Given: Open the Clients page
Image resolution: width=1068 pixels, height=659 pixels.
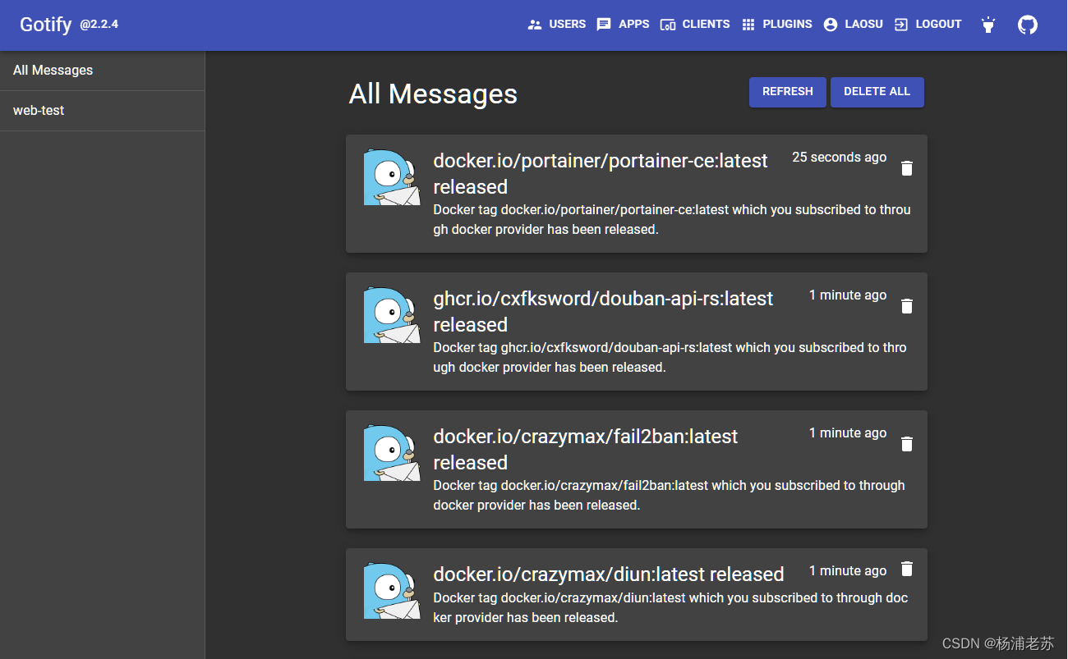Looking at the screenshot, I should [695, 25].
